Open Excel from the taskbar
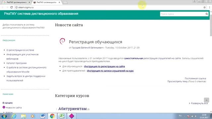The height and width of the screenshot is (119, 212). click(x=62, y=116)
